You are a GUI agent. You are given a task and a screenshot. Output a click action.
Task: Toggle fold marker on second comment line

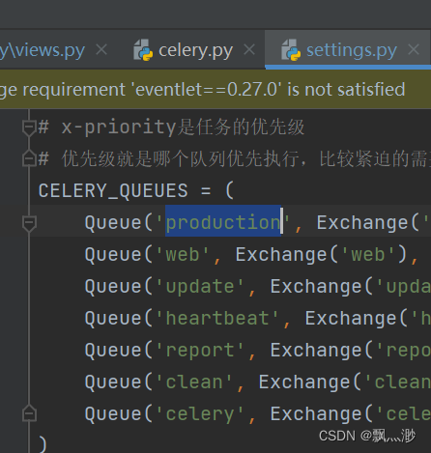pos(29,158)
